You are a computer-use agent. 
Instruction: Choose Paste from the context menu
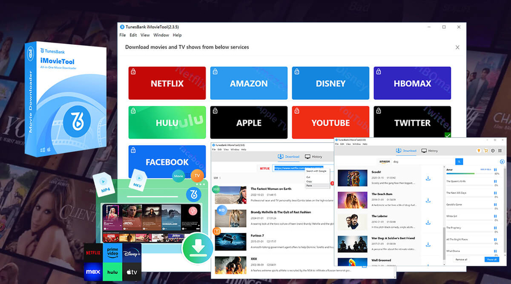tap(309, 185)
